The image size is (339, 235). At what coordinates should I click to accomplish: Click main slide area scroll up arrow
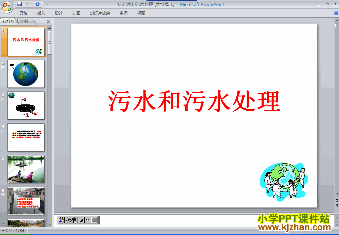(337, 21)
